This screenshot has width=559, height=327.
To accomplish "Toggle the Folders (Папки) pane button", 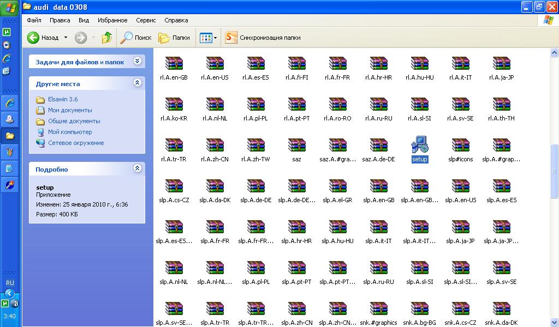I will click(x=174, y=38).
